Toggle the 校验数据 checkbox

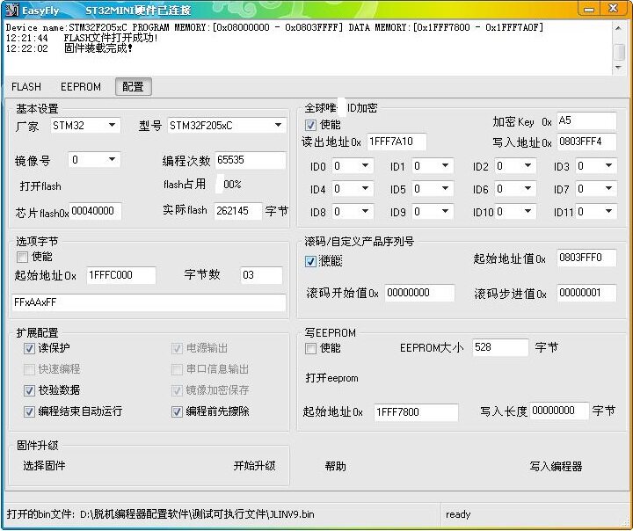point(29,390)
